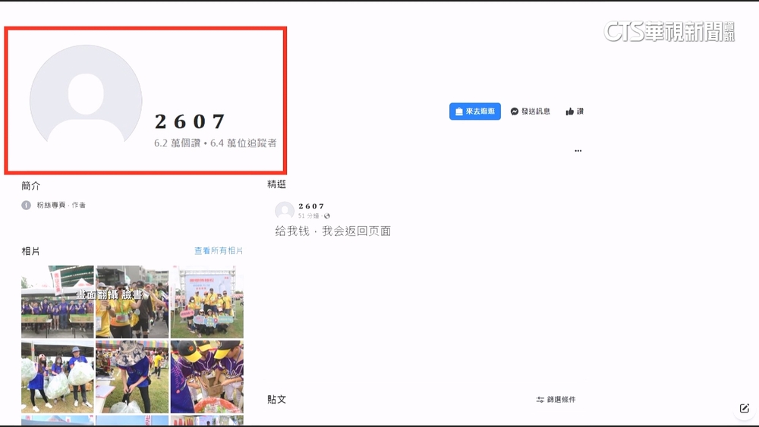Open 篩選條件 post filter
Image resolution: width=759 pixels, height=427 pixels.
tap(556, 400)
